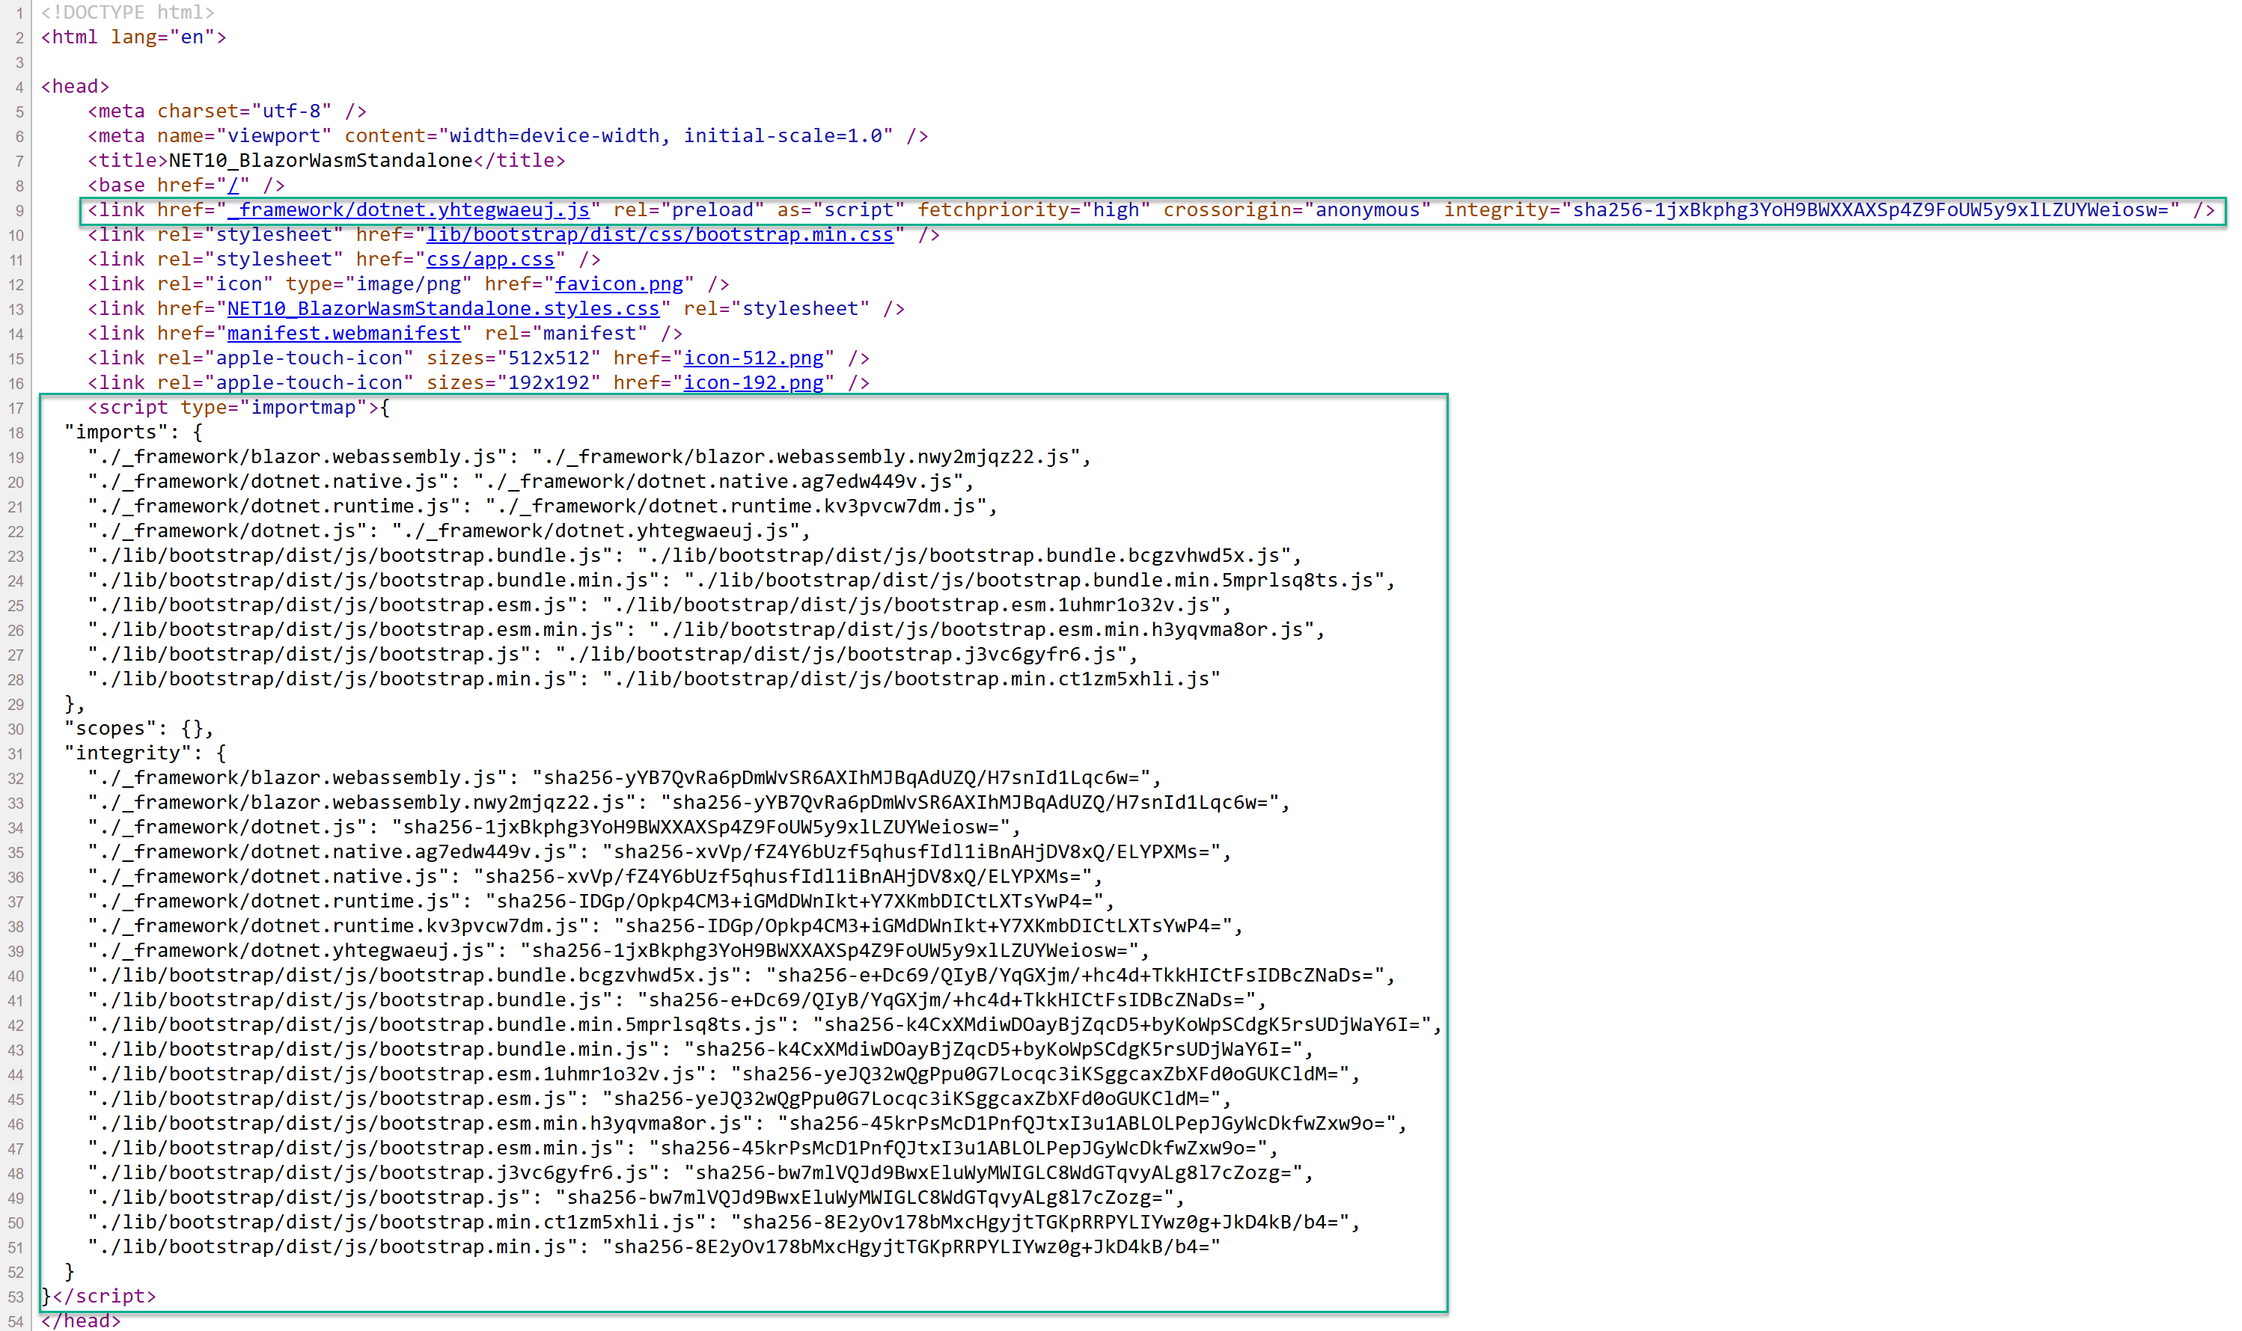Viewport: 2242px width, 1331px height.
Task: Open the bootstrap.min.css stylesheet link
Action: (660, 235)
